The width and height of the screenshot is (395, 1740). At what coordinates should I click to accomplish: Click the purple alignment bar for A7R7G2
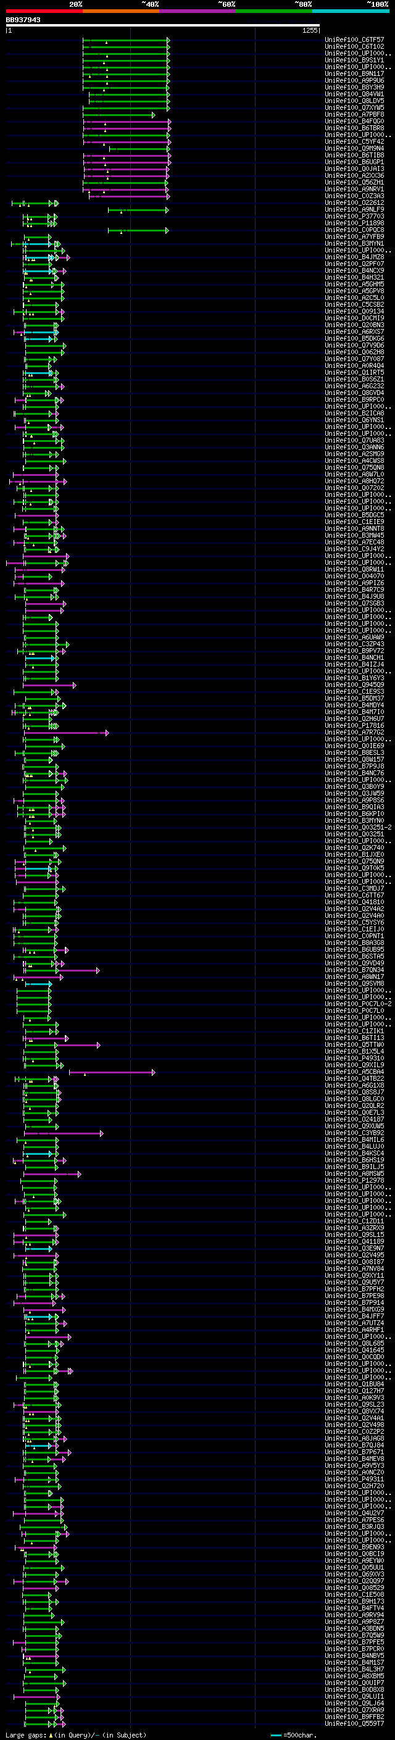65,732
